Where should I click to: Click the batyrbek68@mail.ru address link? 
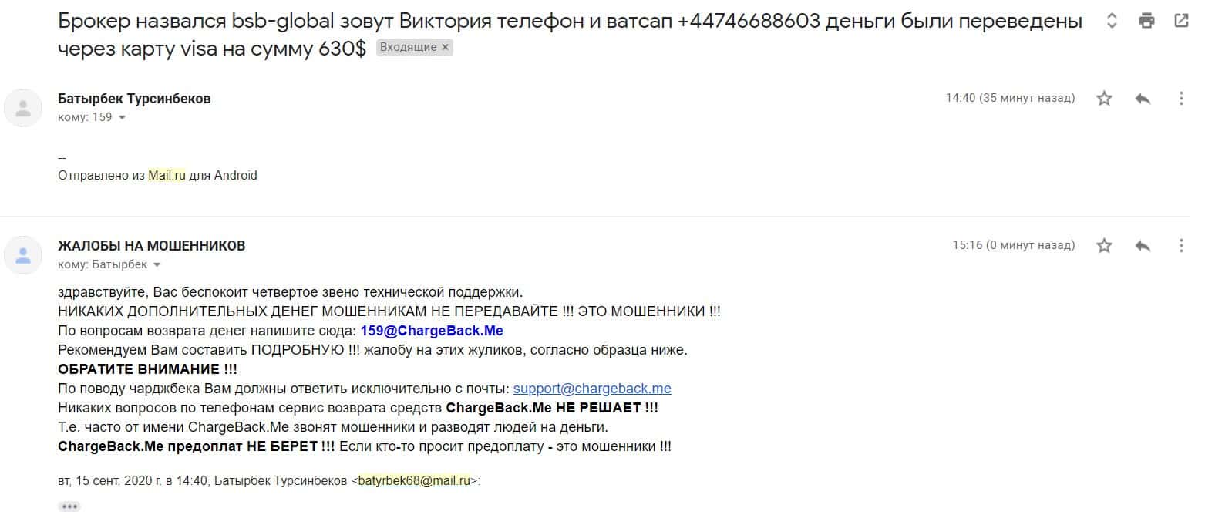(414, 480)
